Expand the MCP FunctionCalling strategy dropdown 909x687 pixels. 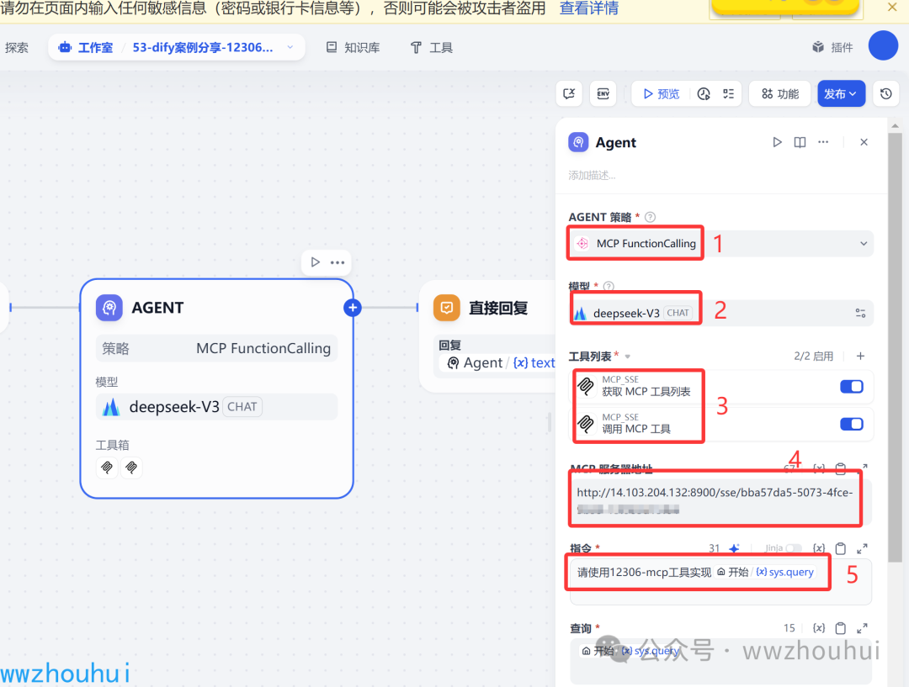tap(720, 244)
